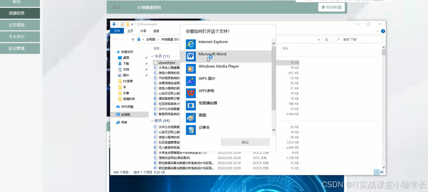Sort files by the 名称 column header

coord(157,48)
